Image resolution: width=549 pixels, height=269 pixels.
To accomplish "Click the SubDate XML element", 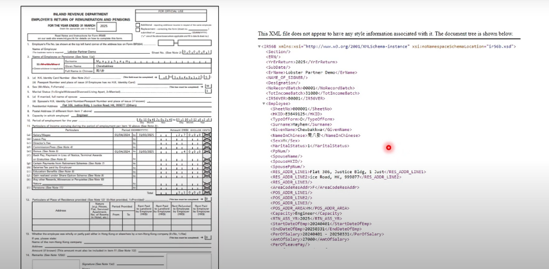I will click(x=278, y=68).
